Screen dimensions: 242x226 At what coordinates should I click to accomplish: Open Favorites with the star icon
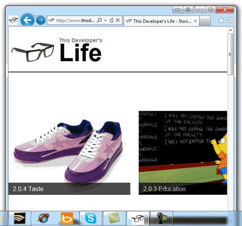coord(221,20)
